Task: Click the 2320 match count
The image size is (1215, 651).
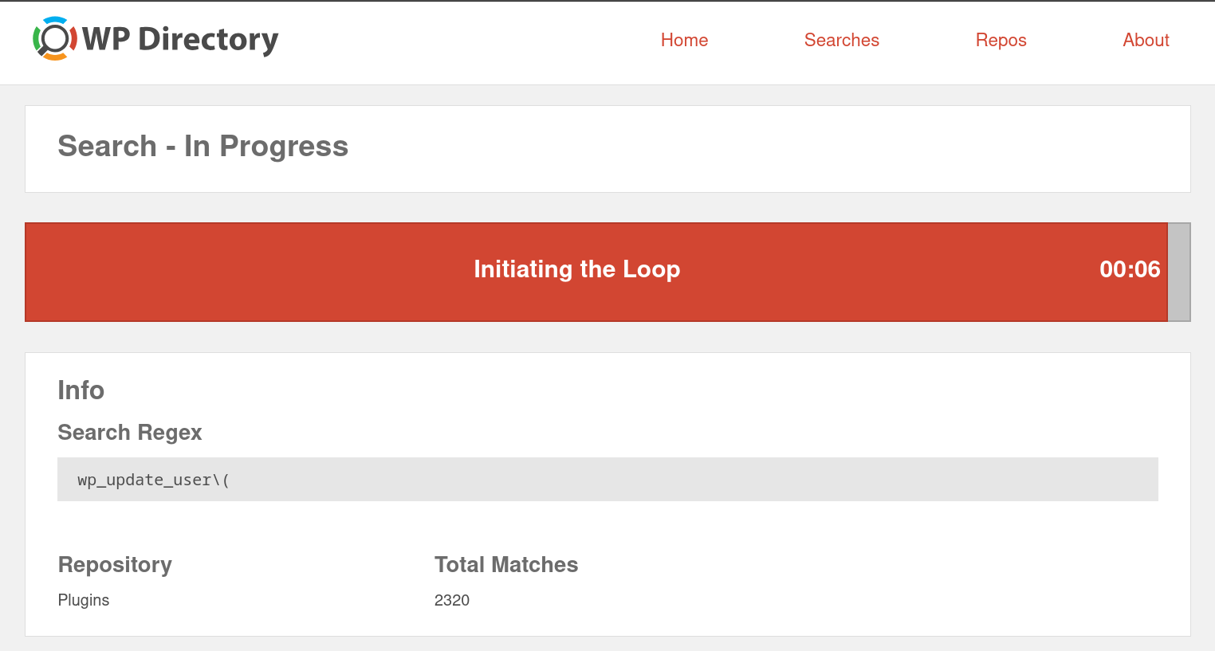Action: point(452,600)
